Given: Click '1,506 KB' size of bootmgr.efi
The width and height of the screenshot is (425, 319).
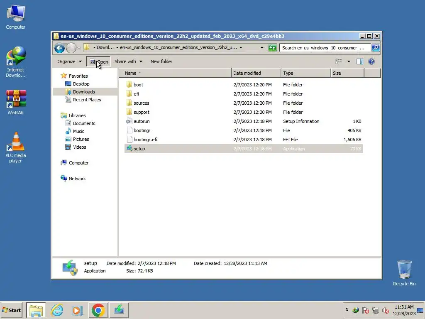Looking at the screenshot, I should tap(352, 140).
